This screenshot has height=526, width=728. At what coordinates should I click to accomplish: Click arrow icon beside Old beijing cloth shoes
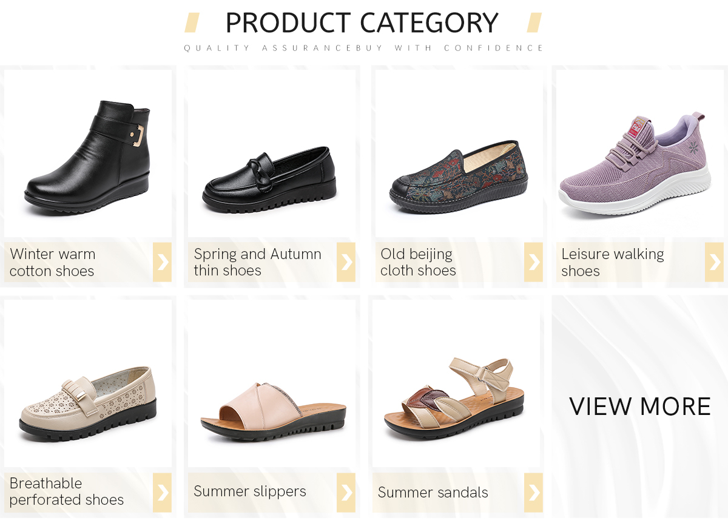point(533,262)
